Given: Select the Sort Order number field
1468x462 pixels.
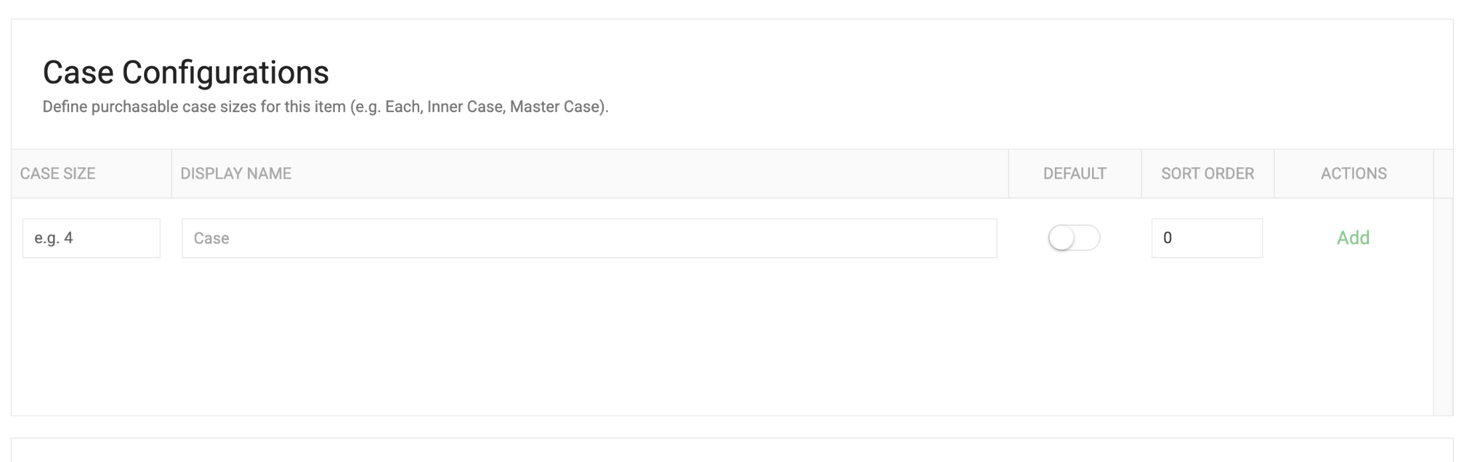Looking at the screenshot, I should point(1207,238).
